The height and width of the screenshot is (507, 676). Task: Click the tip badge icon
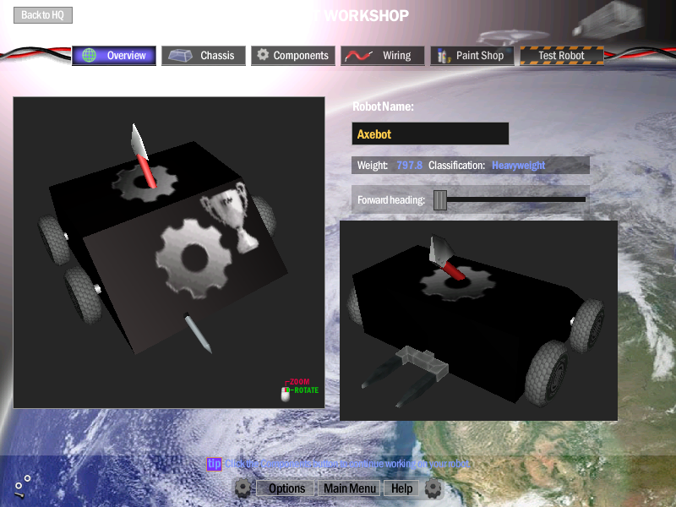point(214,464)
